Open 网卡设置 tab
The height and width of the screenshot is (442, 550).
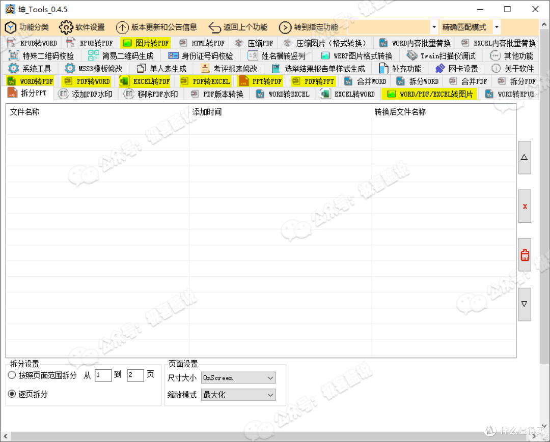point(457,69)
